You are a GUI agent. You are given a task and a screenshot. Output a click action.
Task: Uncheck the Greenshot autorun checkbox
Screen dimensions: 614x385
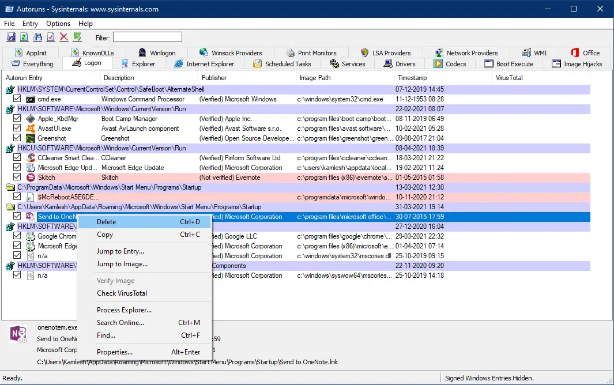tap(17, 138)
